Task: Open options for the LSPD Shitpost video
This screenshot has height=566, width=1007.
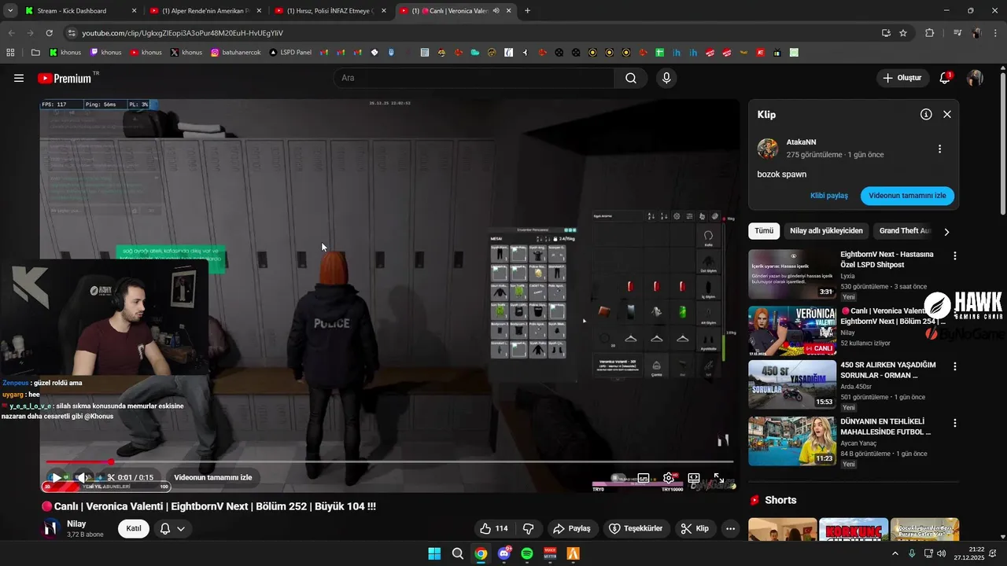Action: tap(955, 256)
